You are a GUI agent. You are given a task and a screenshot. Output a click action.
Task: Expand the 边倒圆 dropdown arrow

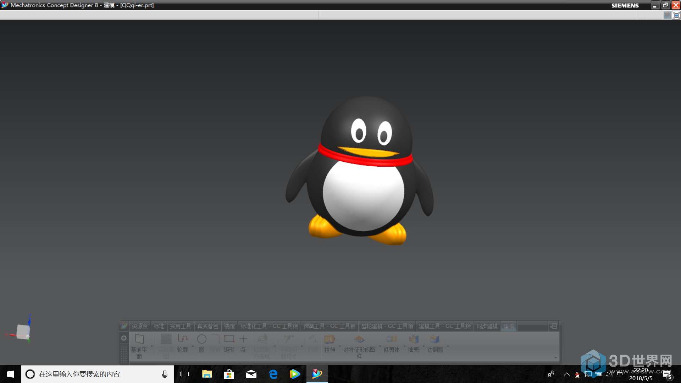pyautogui.click(x=448, y=346)
